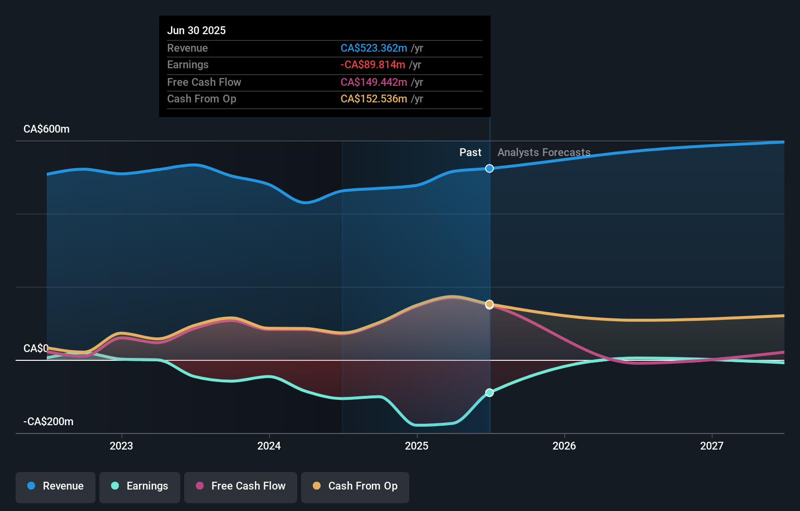Switch to the Analysts Forecasts view

544,152
